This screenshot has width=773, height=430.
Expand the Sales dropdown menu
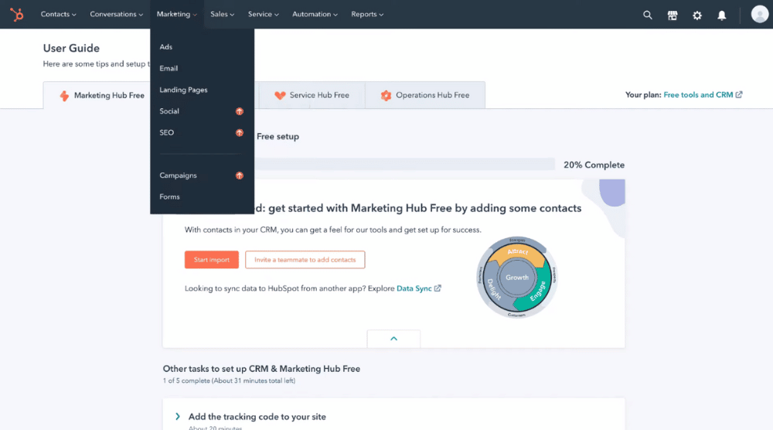(x=223, y=14)
